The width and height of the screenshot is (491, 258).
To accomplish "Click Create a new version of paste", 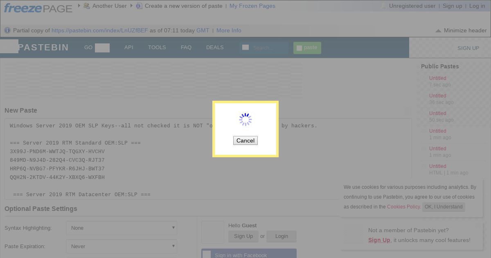I will pyautogui.click(x=184, y=6).
